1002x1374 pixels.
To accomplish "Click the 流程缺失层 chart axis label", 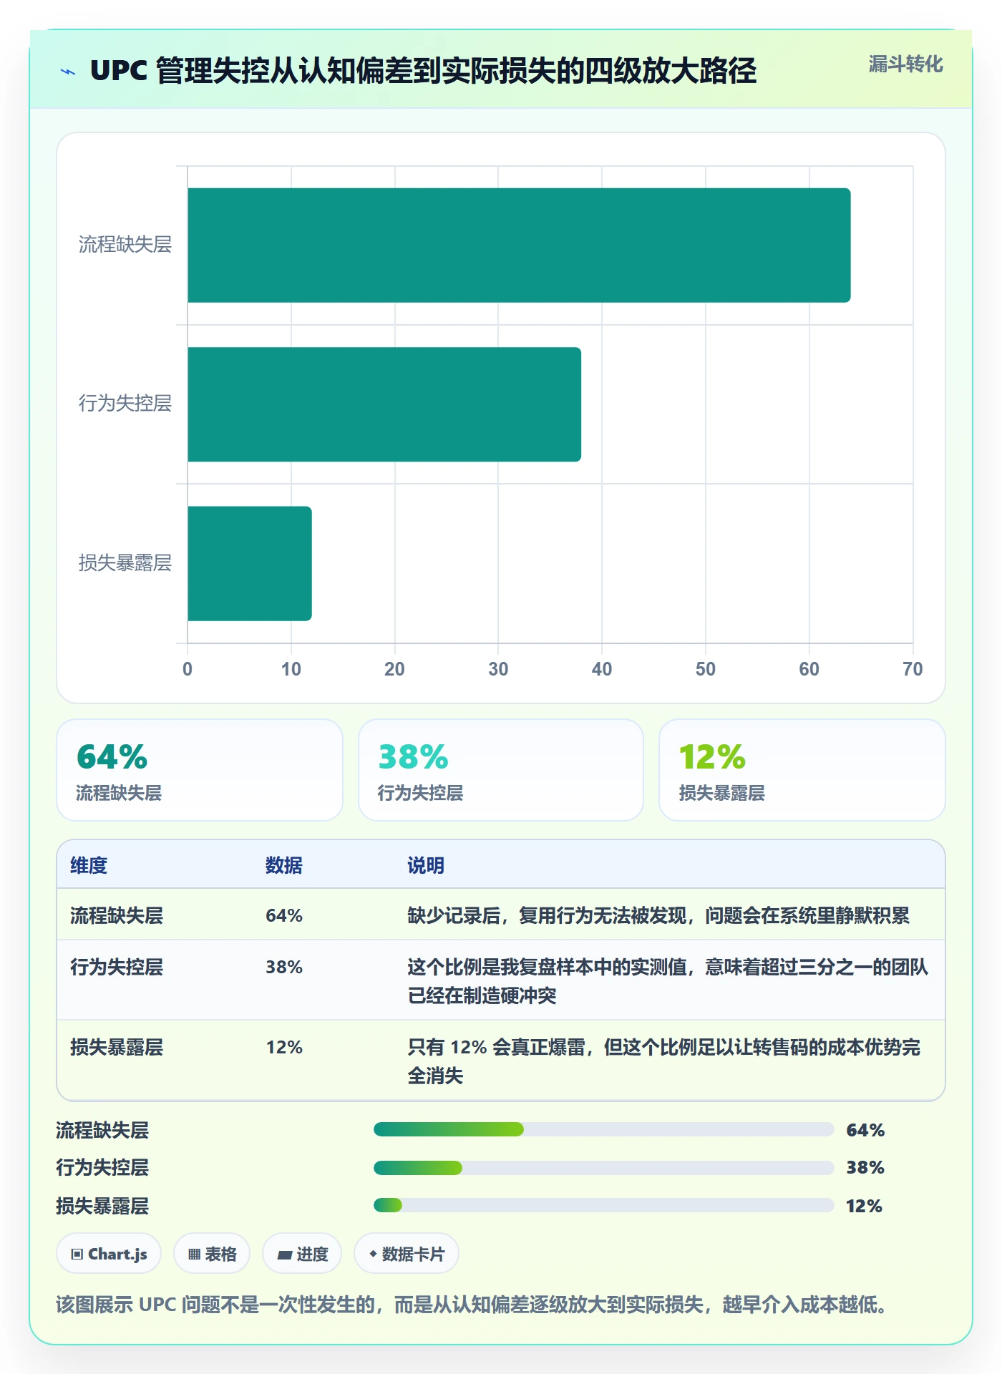I will tap(125, 245).
